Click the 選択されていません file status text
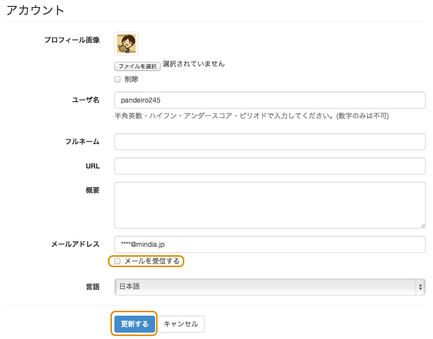The image size is (433, 339). tap(193, 64)
